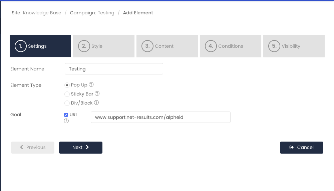The image size is (334, 191).
Task: Click the step 3 circle icon
Action: [147, 46]
